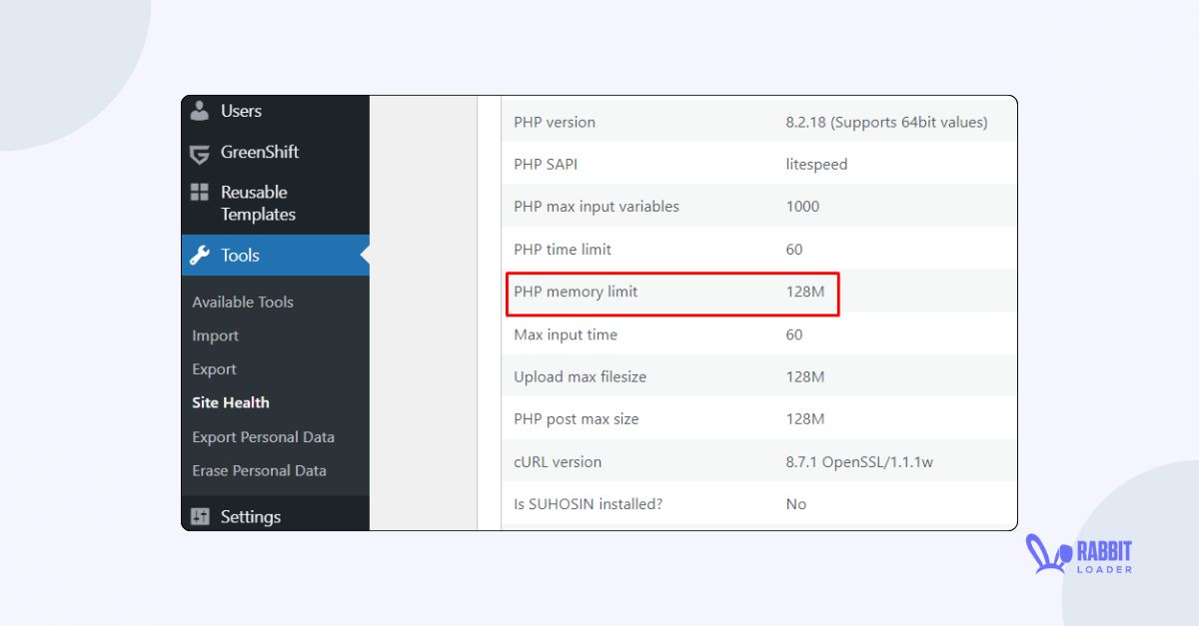Click the highlighted PHP memory limit row
The image size is (1199, 626).
[671, 293]
